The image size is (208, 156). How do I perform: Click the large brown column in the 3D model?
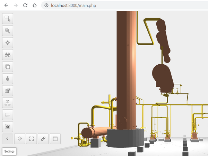(125, 69)
